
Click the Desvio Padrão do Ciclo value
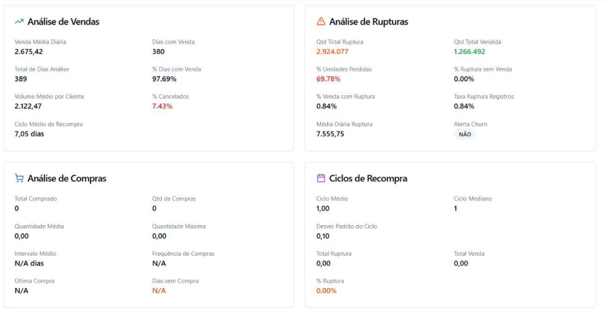pos(323,236)
